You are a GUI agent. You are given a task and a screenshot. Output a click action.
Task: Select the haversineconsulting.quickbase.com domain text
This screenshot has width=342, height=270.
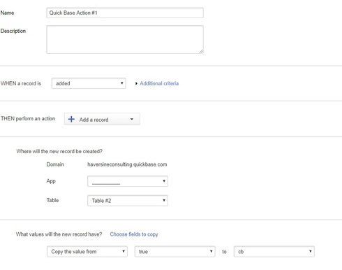(x=127, y=164)
